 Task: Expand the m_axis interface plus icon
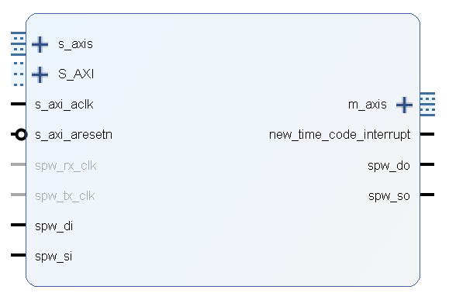tap(404, 105)
